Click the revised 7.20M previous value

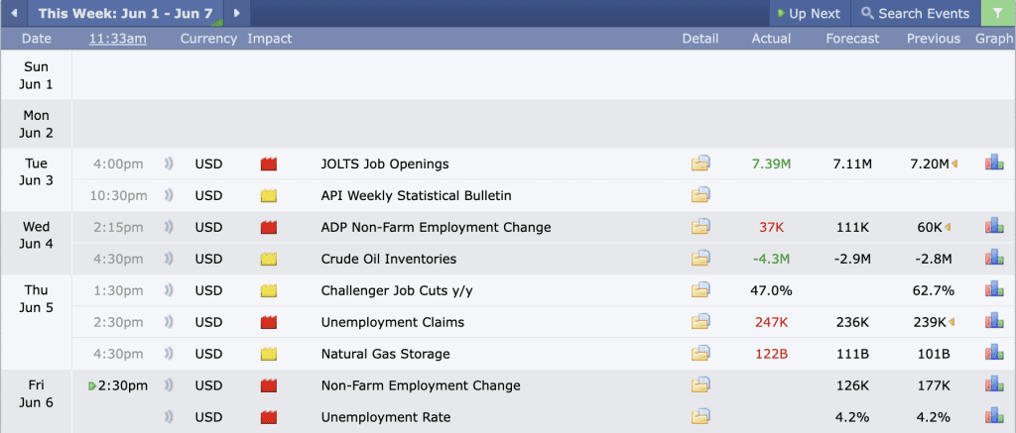(x=930, y=163)
